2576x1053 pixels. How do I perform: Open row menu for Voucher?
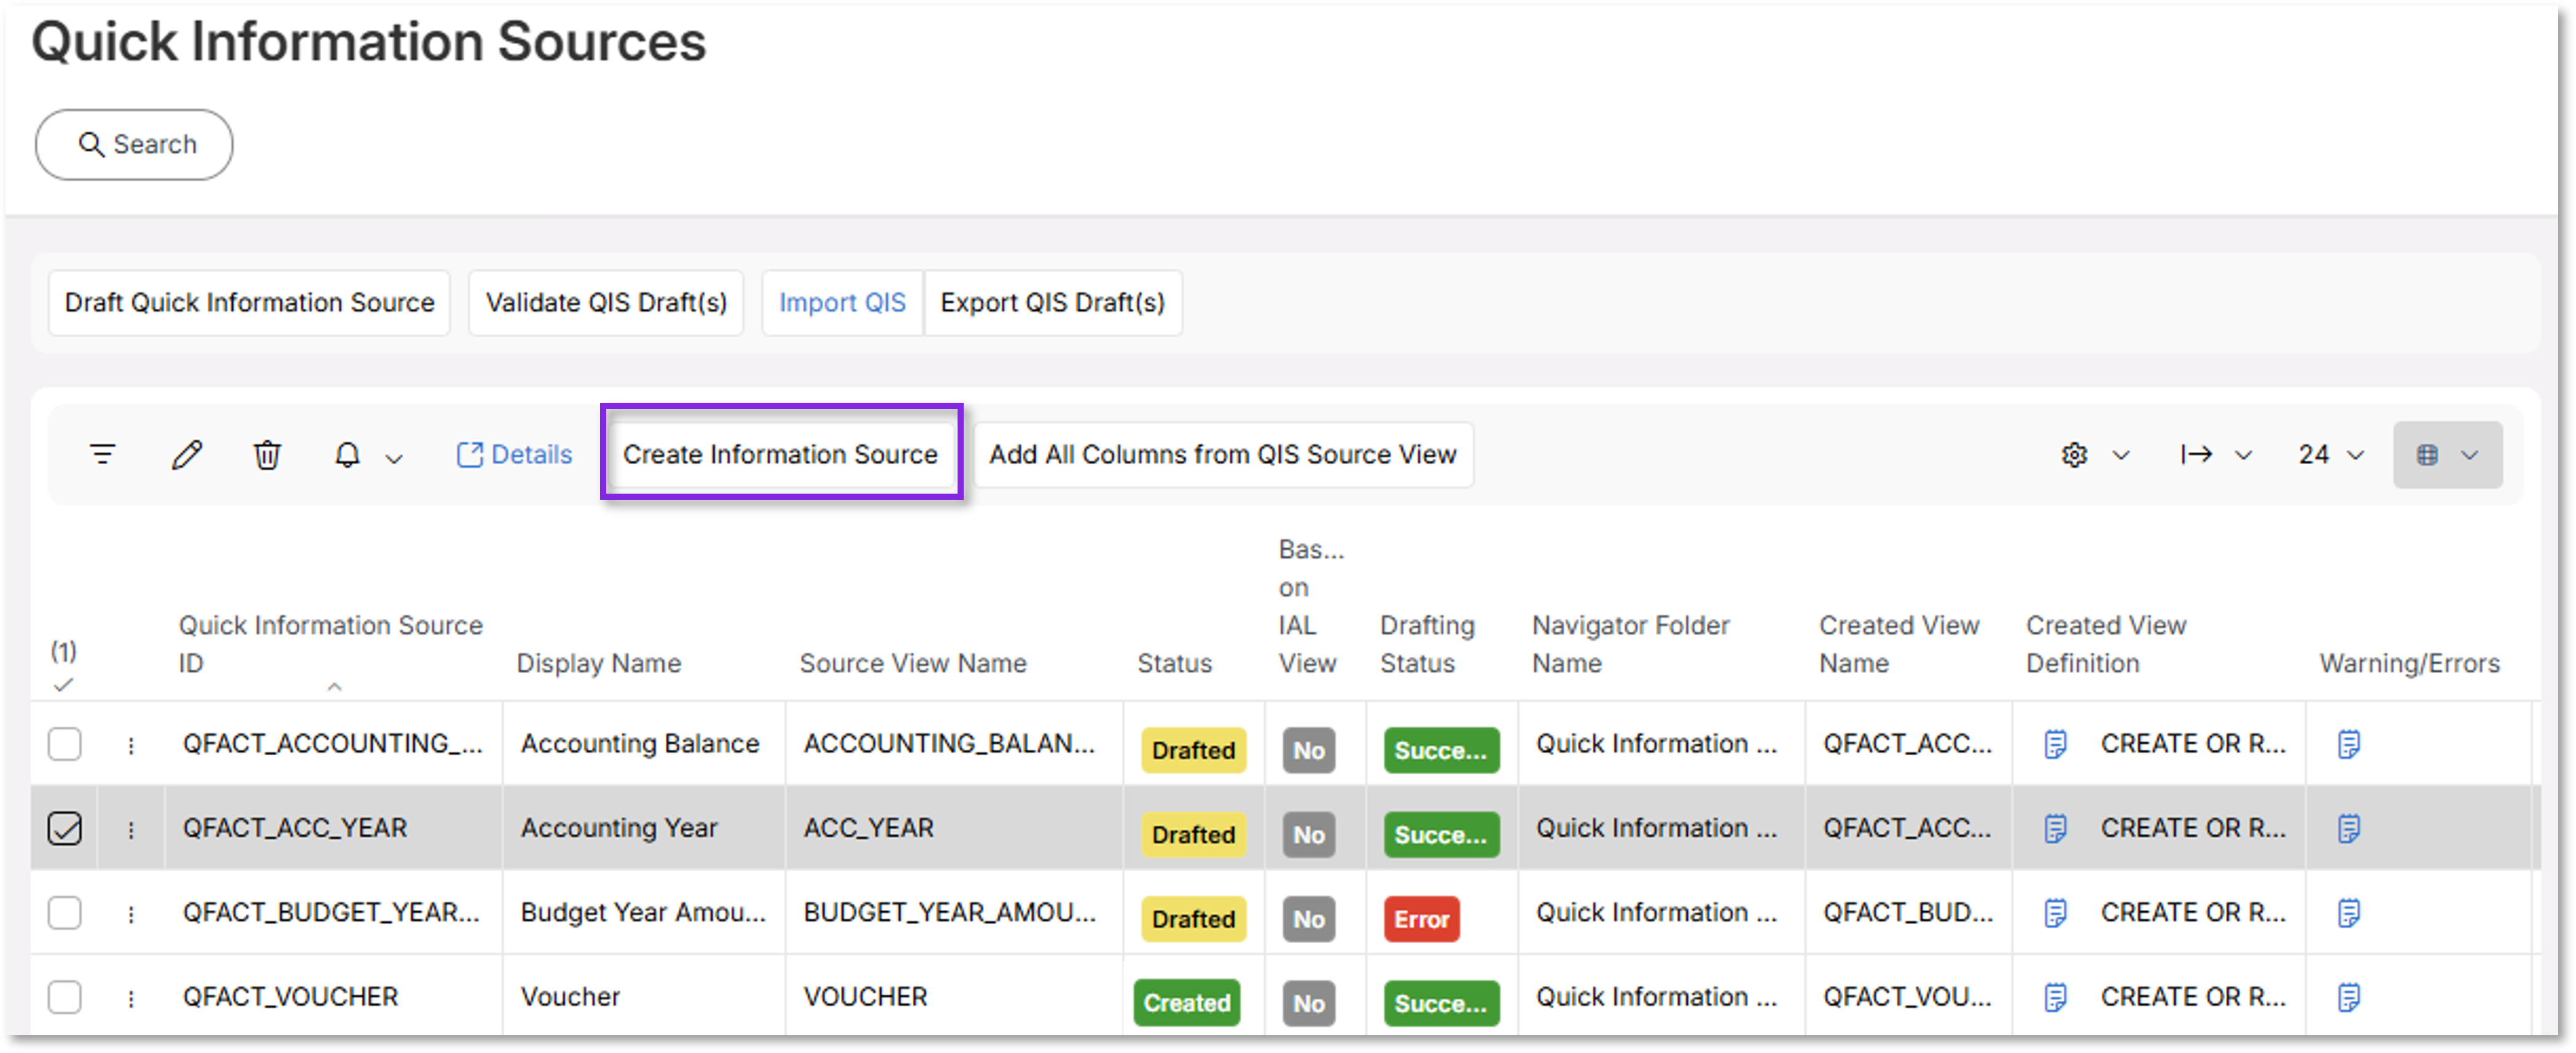(x=131, y=998)
